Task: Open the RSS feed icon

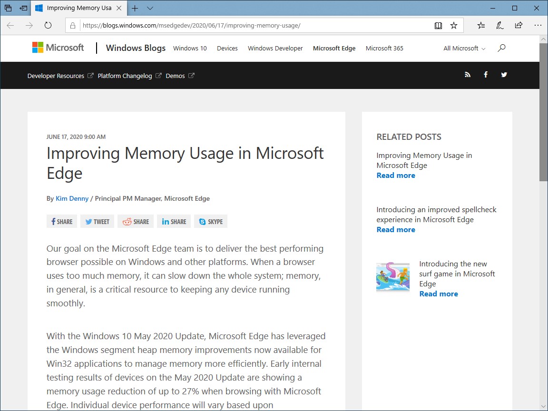Action: coord(468,75)
